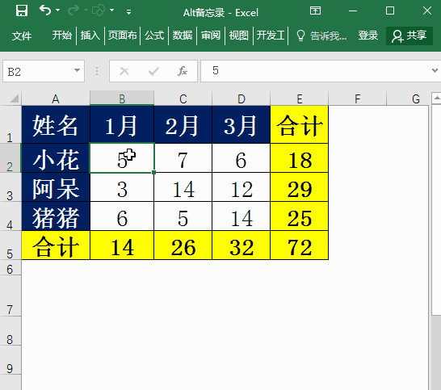Select the 1月 header cell

click(122, 124)
